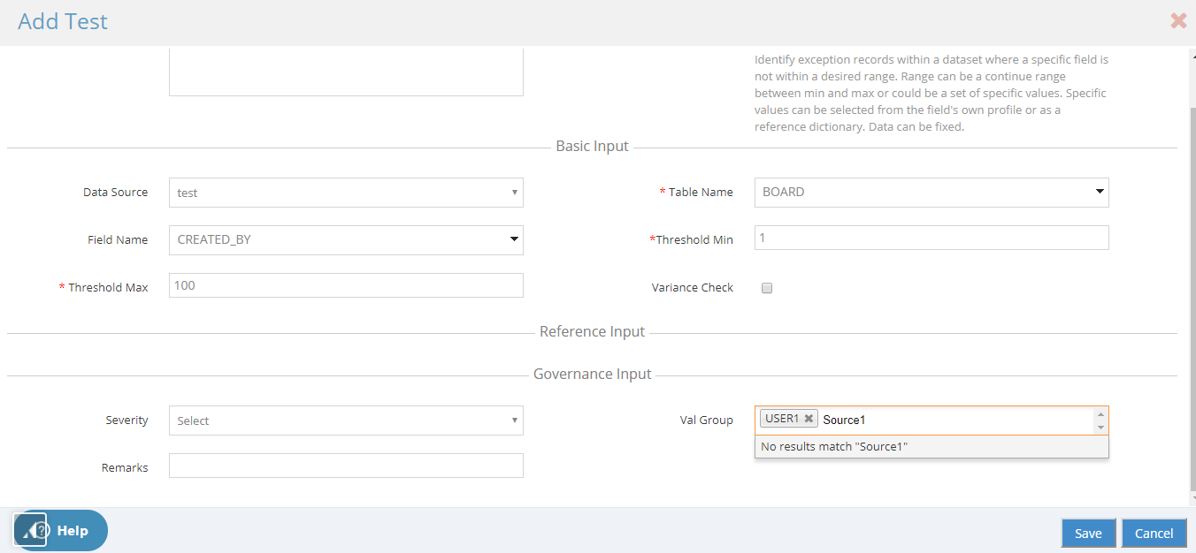Click the exception records description paragraph

coord(931,93)
